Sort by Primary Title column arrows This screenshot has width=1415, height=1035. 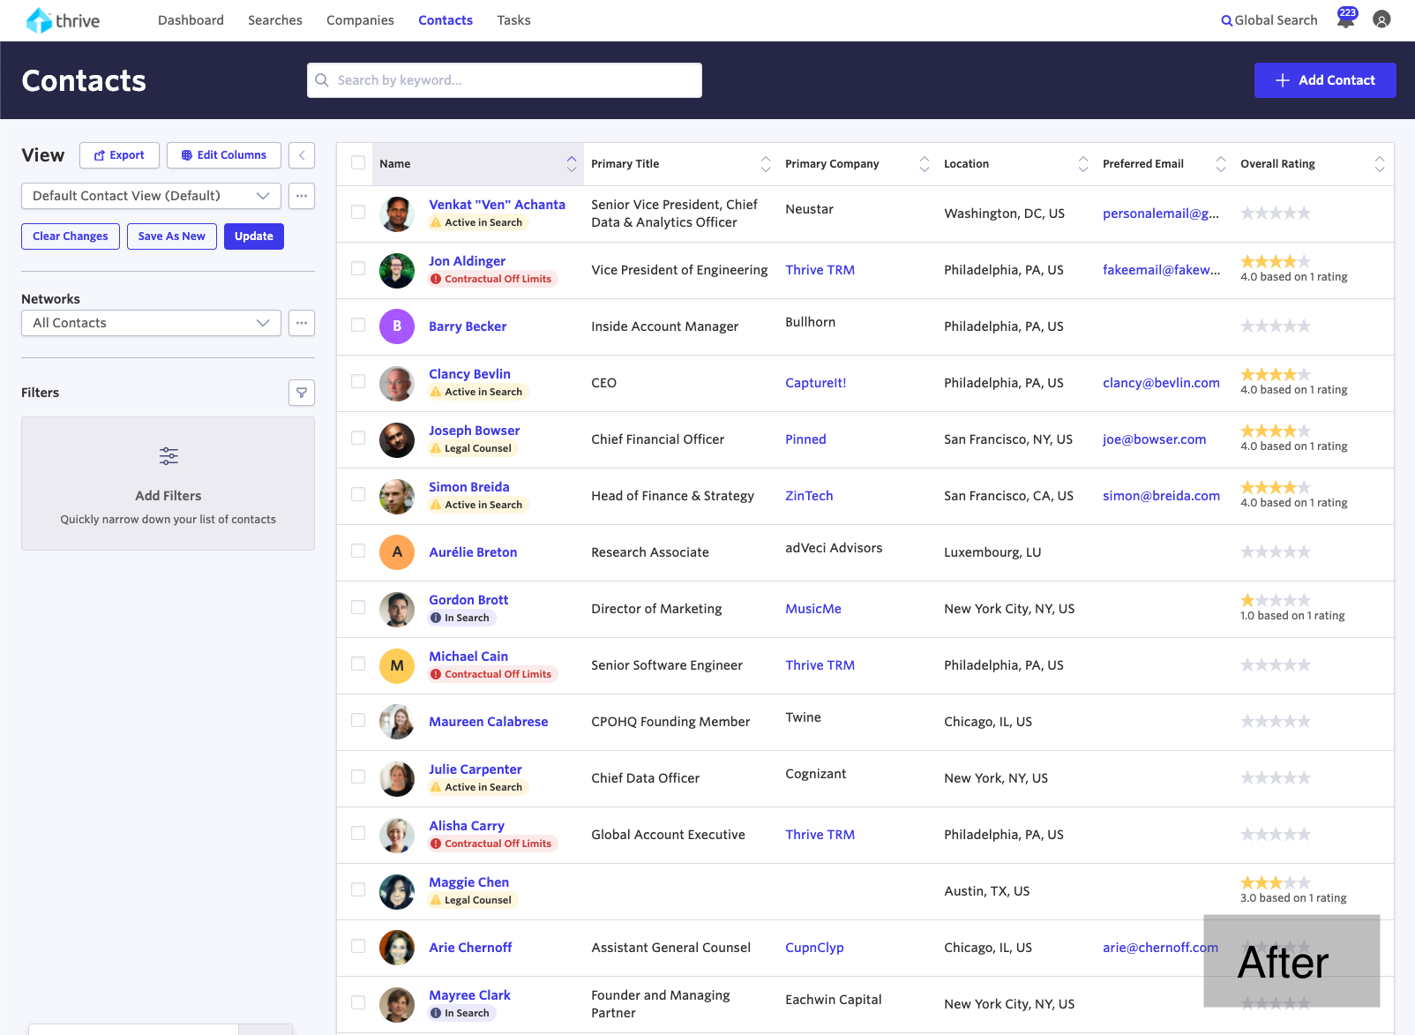(x=766, y=164)
